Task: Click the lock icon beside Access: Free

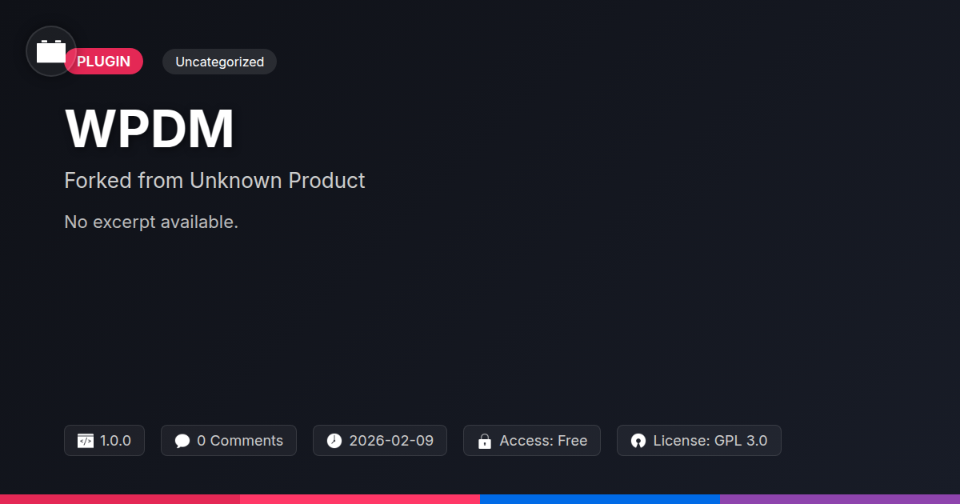Action: tap(485, 441)
